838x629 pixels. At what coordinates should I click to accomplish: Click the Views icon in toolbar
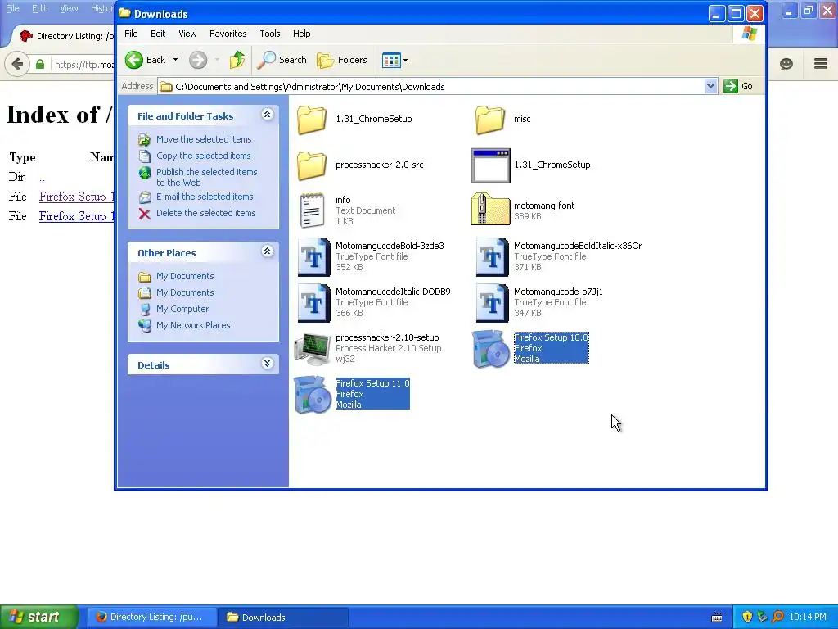click(x=391, y=61)
